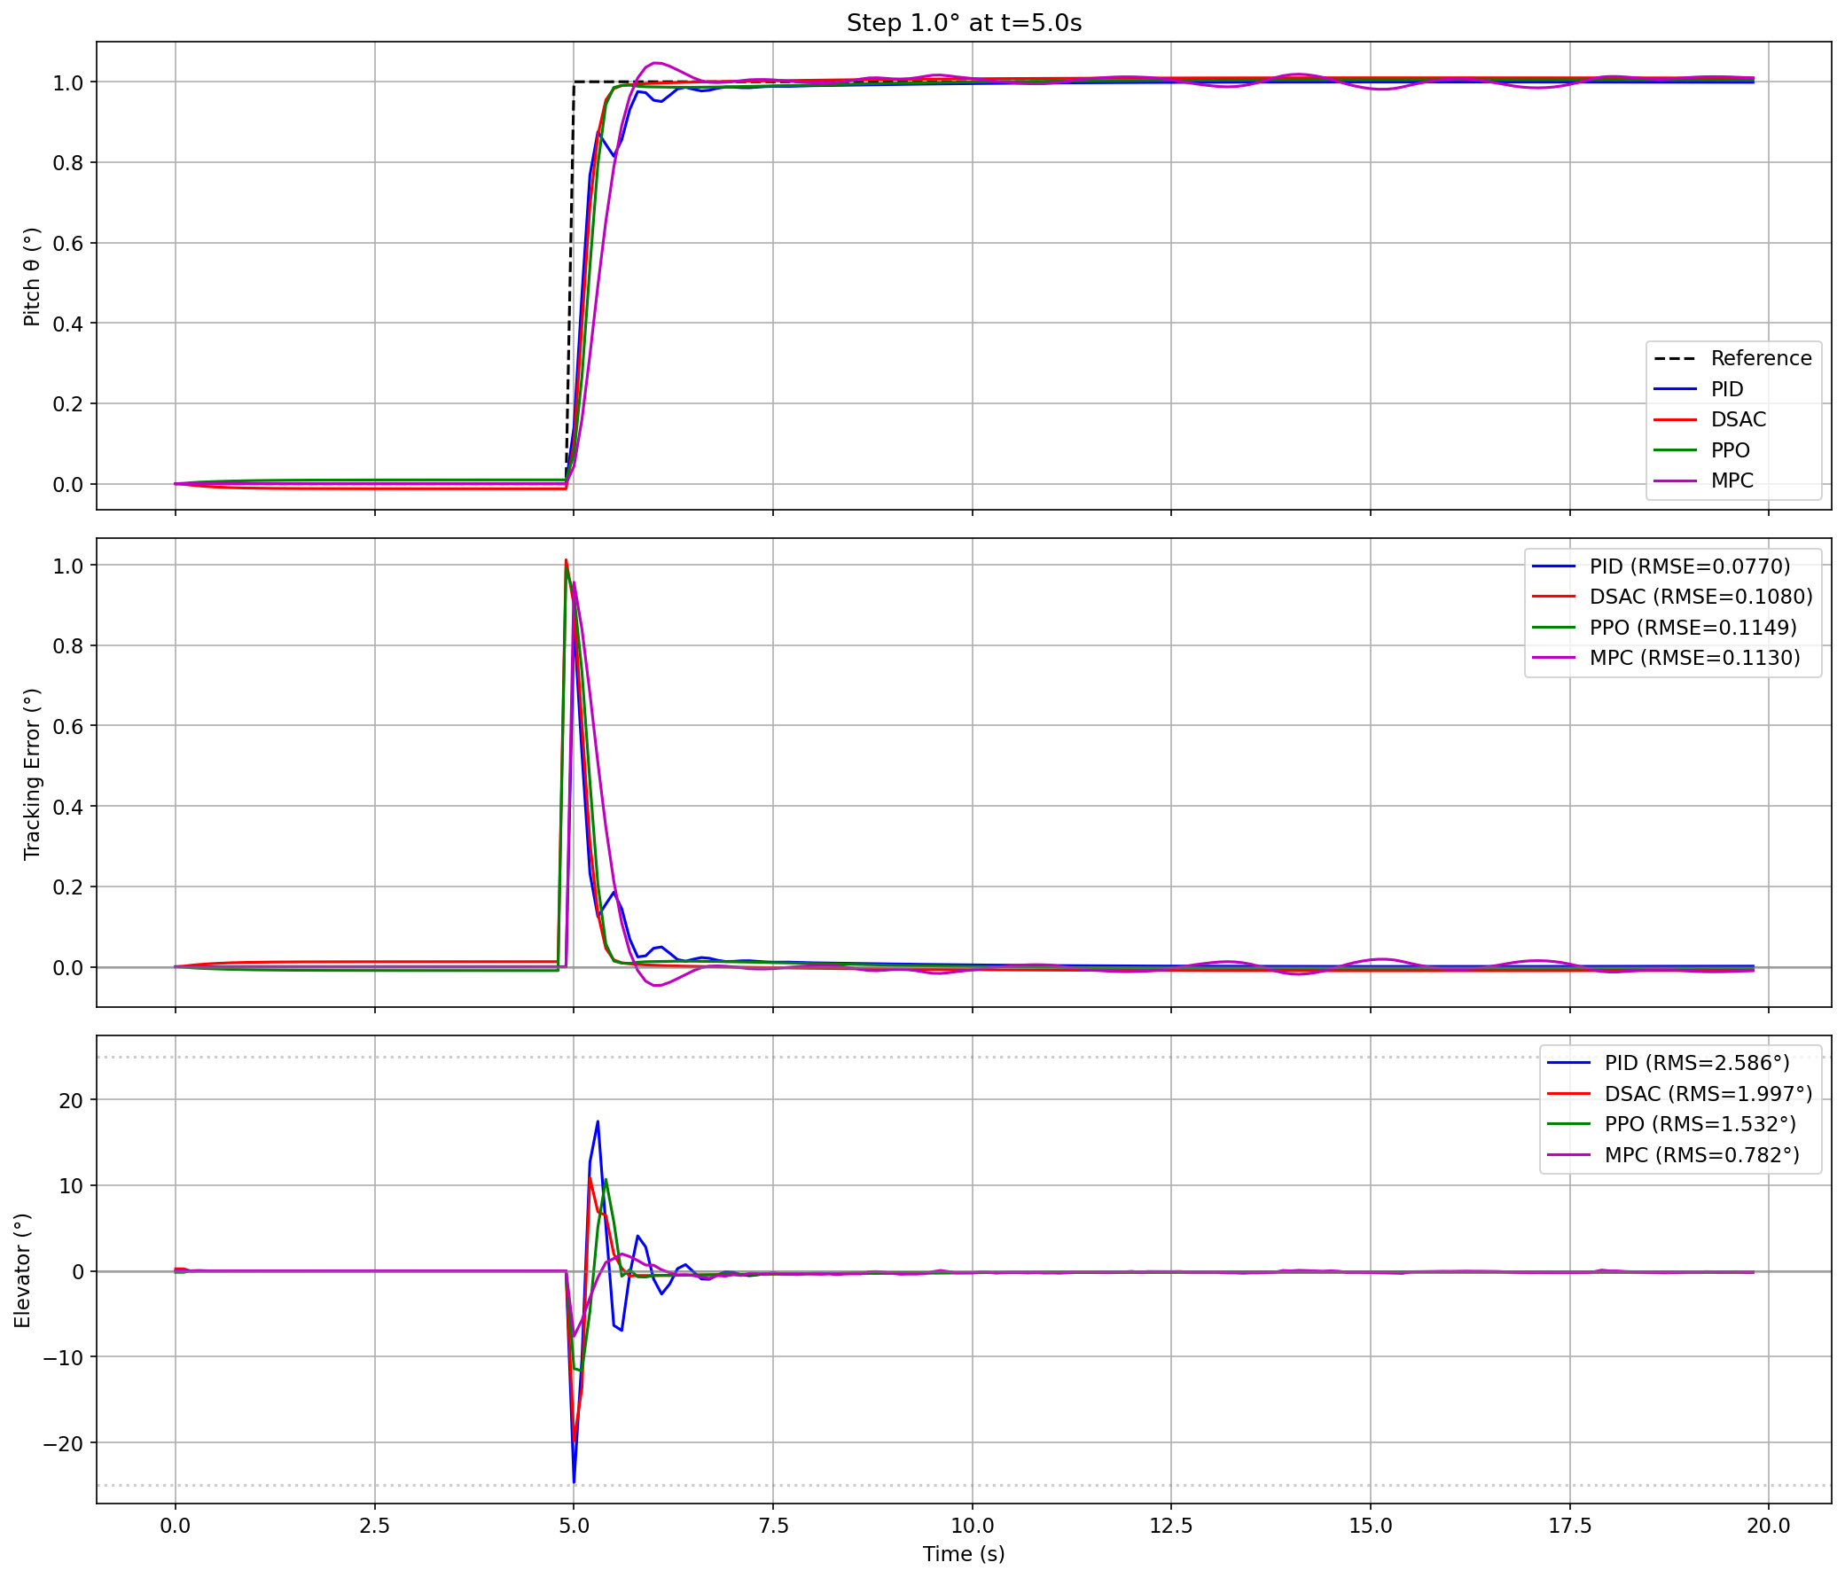This screenshot has height=1578, width=1845.
Task: Click the "1.0" tick on the Pitch axis
Action: (68, 82)
